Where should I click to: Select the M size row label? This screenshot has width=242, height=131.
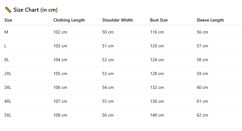6,32
